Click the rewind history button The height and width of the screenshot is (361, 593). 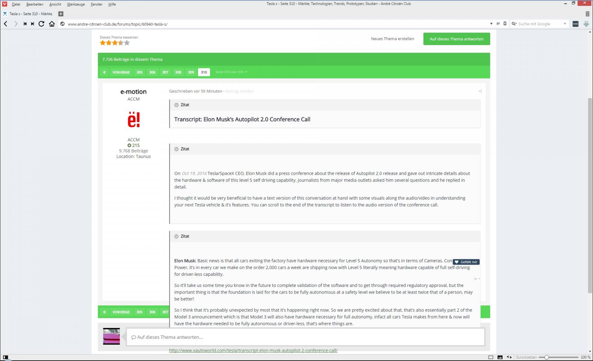pos(25,24)
